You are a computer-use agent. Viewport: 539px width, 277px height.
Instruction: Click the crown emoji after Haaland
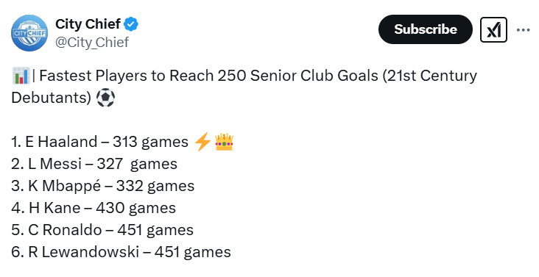click(x=224, y=143)
